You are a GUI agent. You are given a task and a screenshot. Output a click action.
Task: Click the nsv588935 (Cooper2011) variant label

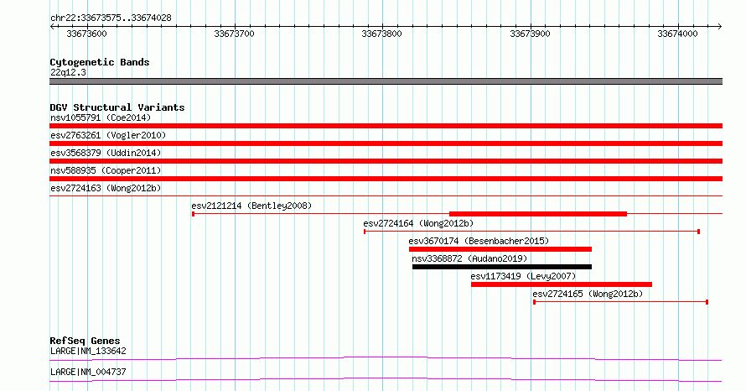coord(106,170)
